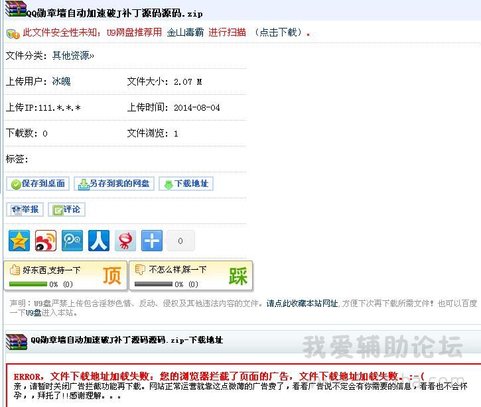Click the 上传IP:111.*.*.* text
This screenshot has height=407, width=481.
[x=43, y=107]
